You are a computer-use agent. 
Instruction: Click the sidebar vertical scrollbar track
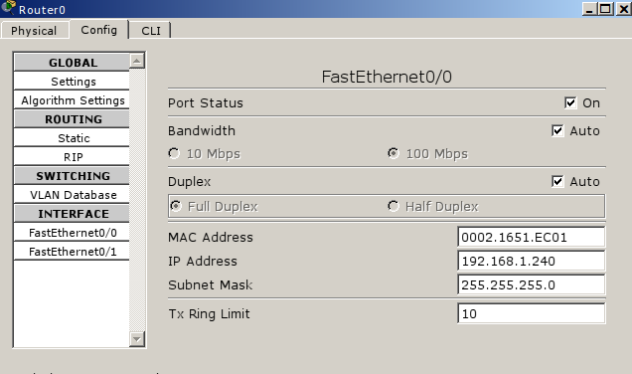tap(137, 200)
